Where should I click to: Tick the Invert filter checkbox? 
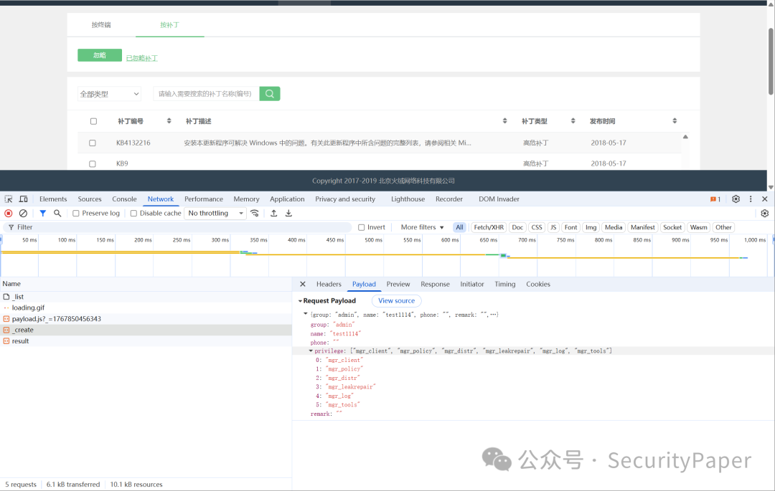point(361,227)
